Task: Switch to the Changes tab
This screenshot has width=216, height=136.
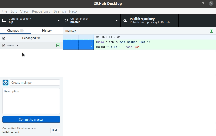Action: click(15, 31)
